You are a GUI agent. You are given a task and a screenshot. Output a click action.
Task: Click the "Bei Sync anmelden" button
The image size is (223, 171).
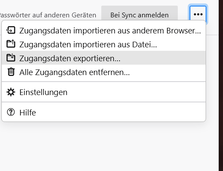pos(140,14)
